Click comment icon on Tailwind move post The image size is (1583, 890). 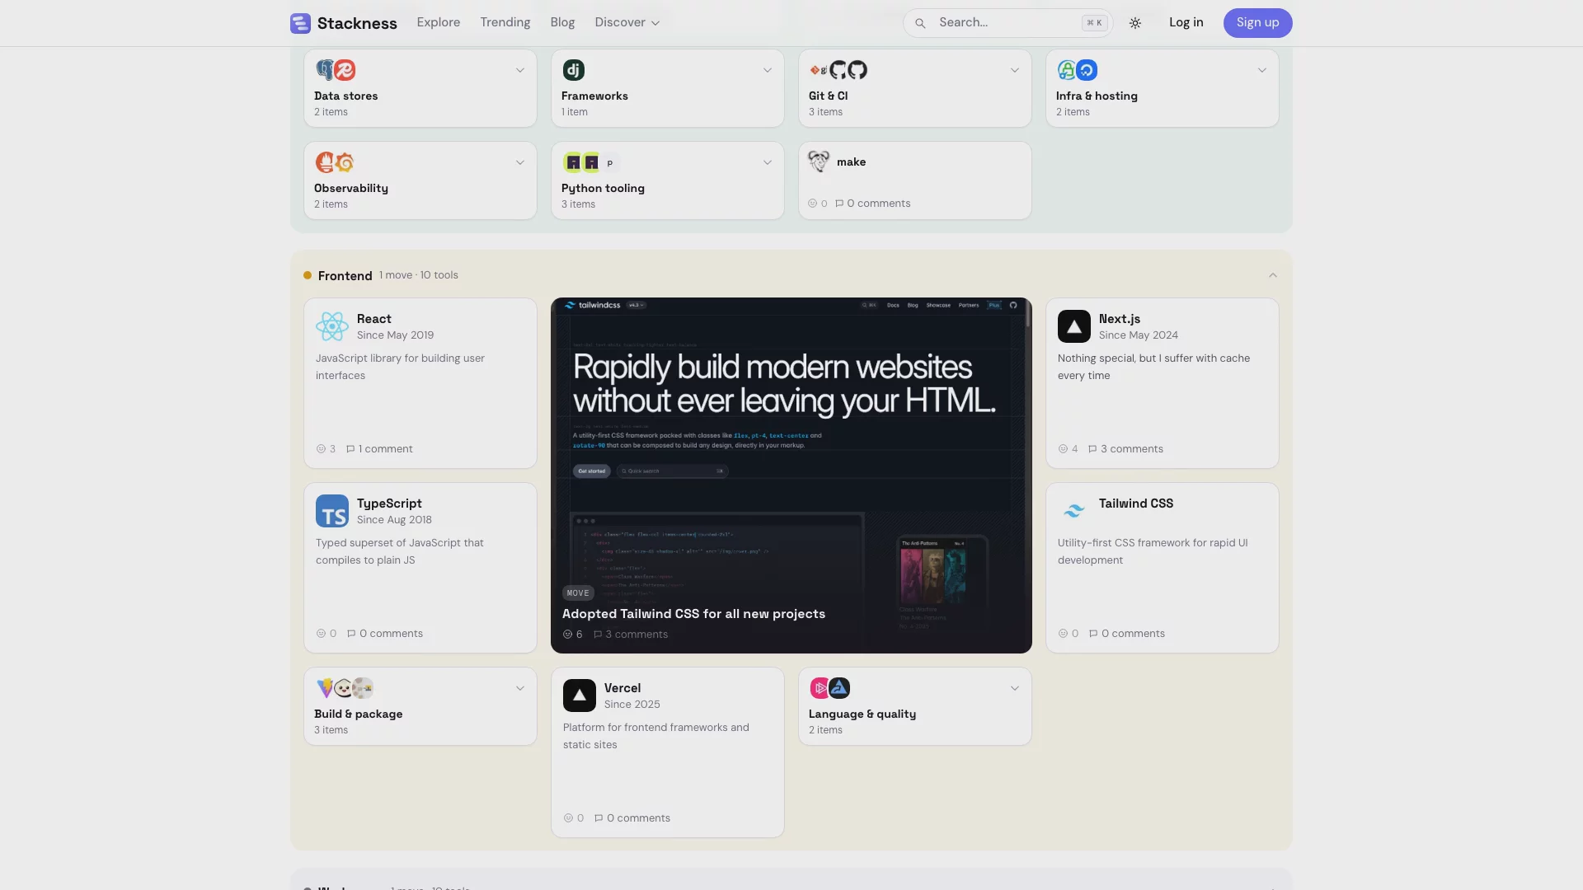pos(598,635)
